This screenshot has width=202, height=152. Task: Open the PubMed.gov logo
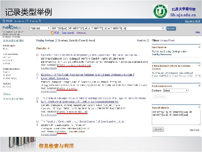coord(12,27)
